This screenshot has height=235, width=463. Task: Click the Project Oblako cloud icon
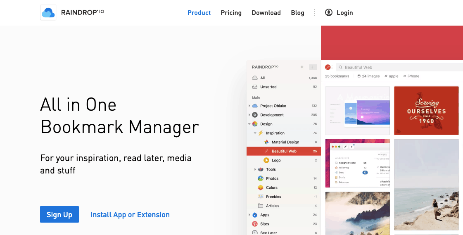[x=254, y=106]
